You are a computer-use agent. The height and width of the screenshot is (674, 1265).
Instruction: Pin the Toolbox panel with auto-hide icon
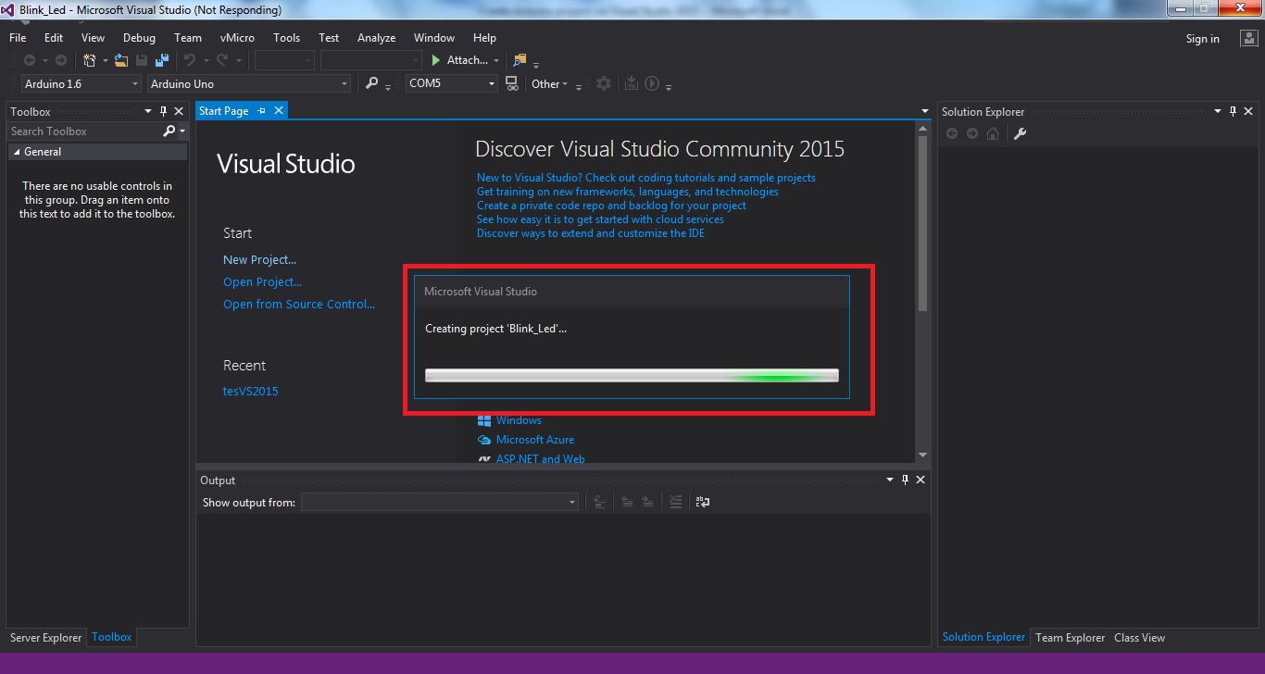pos(164,111)
